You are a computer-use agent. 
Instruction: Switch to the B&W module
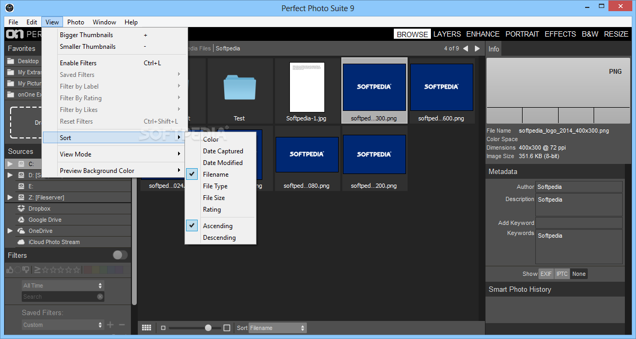590,34
